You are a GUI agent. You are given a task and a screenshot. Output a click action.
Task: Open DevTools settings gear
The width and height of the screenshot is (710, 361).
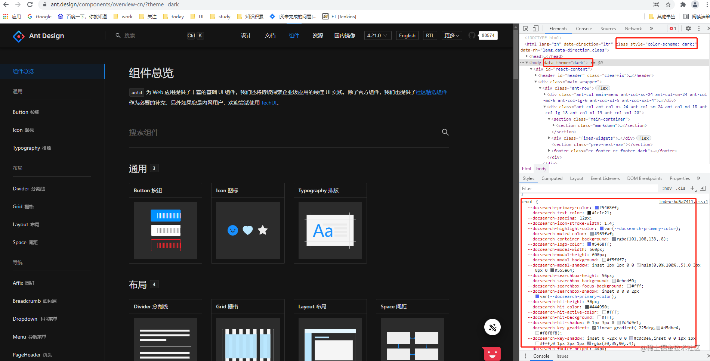click(688, 28)
